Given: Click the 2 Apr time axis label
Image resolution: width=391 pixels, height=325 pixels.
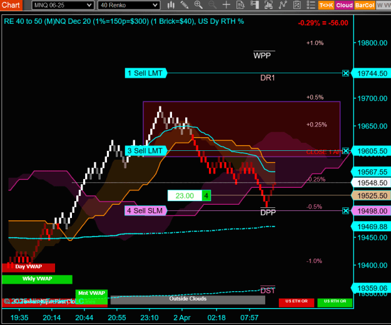Looking at the screenshot, I should tap(182, 317).
